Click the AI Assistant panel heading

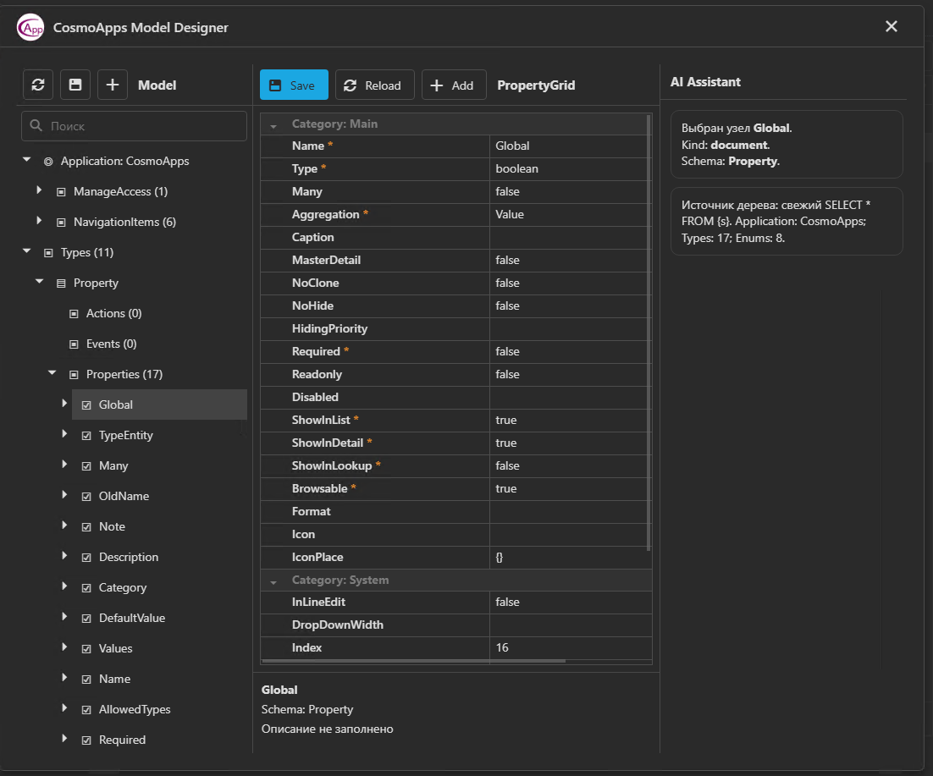(705, 82)
